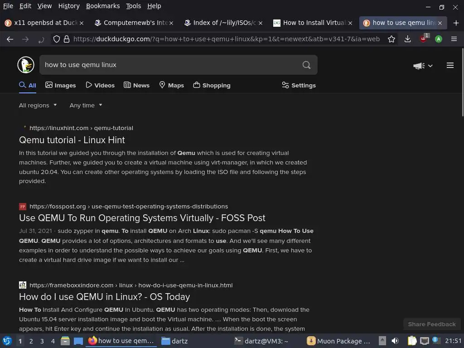The width and height of the screenshot is (464, 348).
Task: Click the Share Feedback button
Action: pos(432,324)
